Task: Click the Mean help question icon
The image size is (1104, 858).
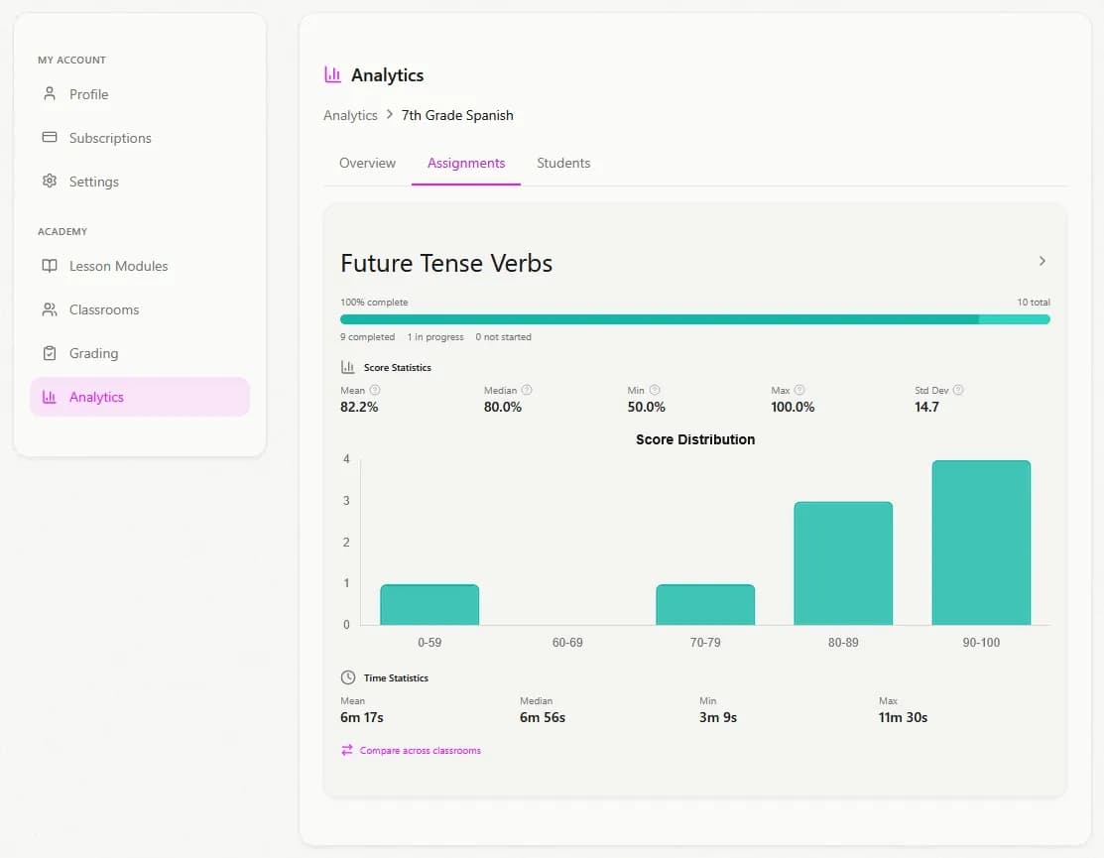Action: point(375,390)
